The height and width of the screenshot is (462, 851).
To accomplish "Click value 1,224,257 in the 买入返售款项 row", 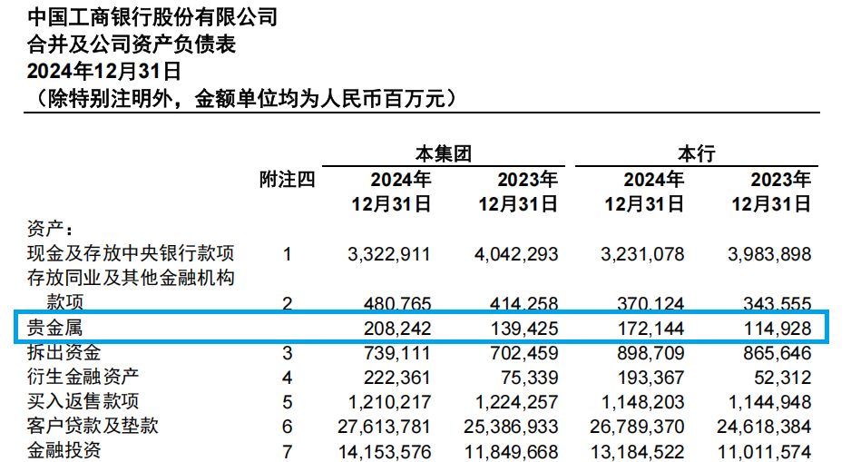I will click(x=516, y=402).
